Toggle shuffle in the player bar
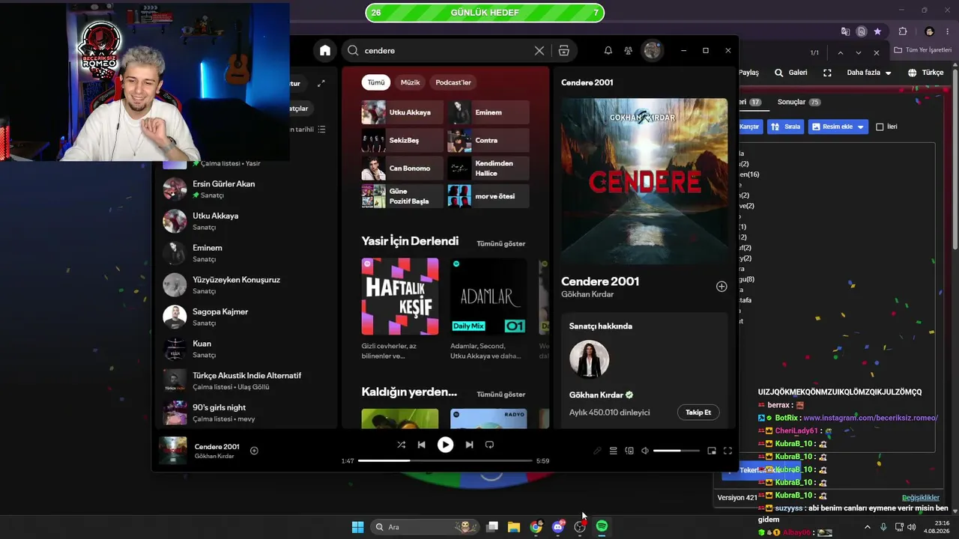The width and height of the screenshot is (959, 539). (401, 445)
